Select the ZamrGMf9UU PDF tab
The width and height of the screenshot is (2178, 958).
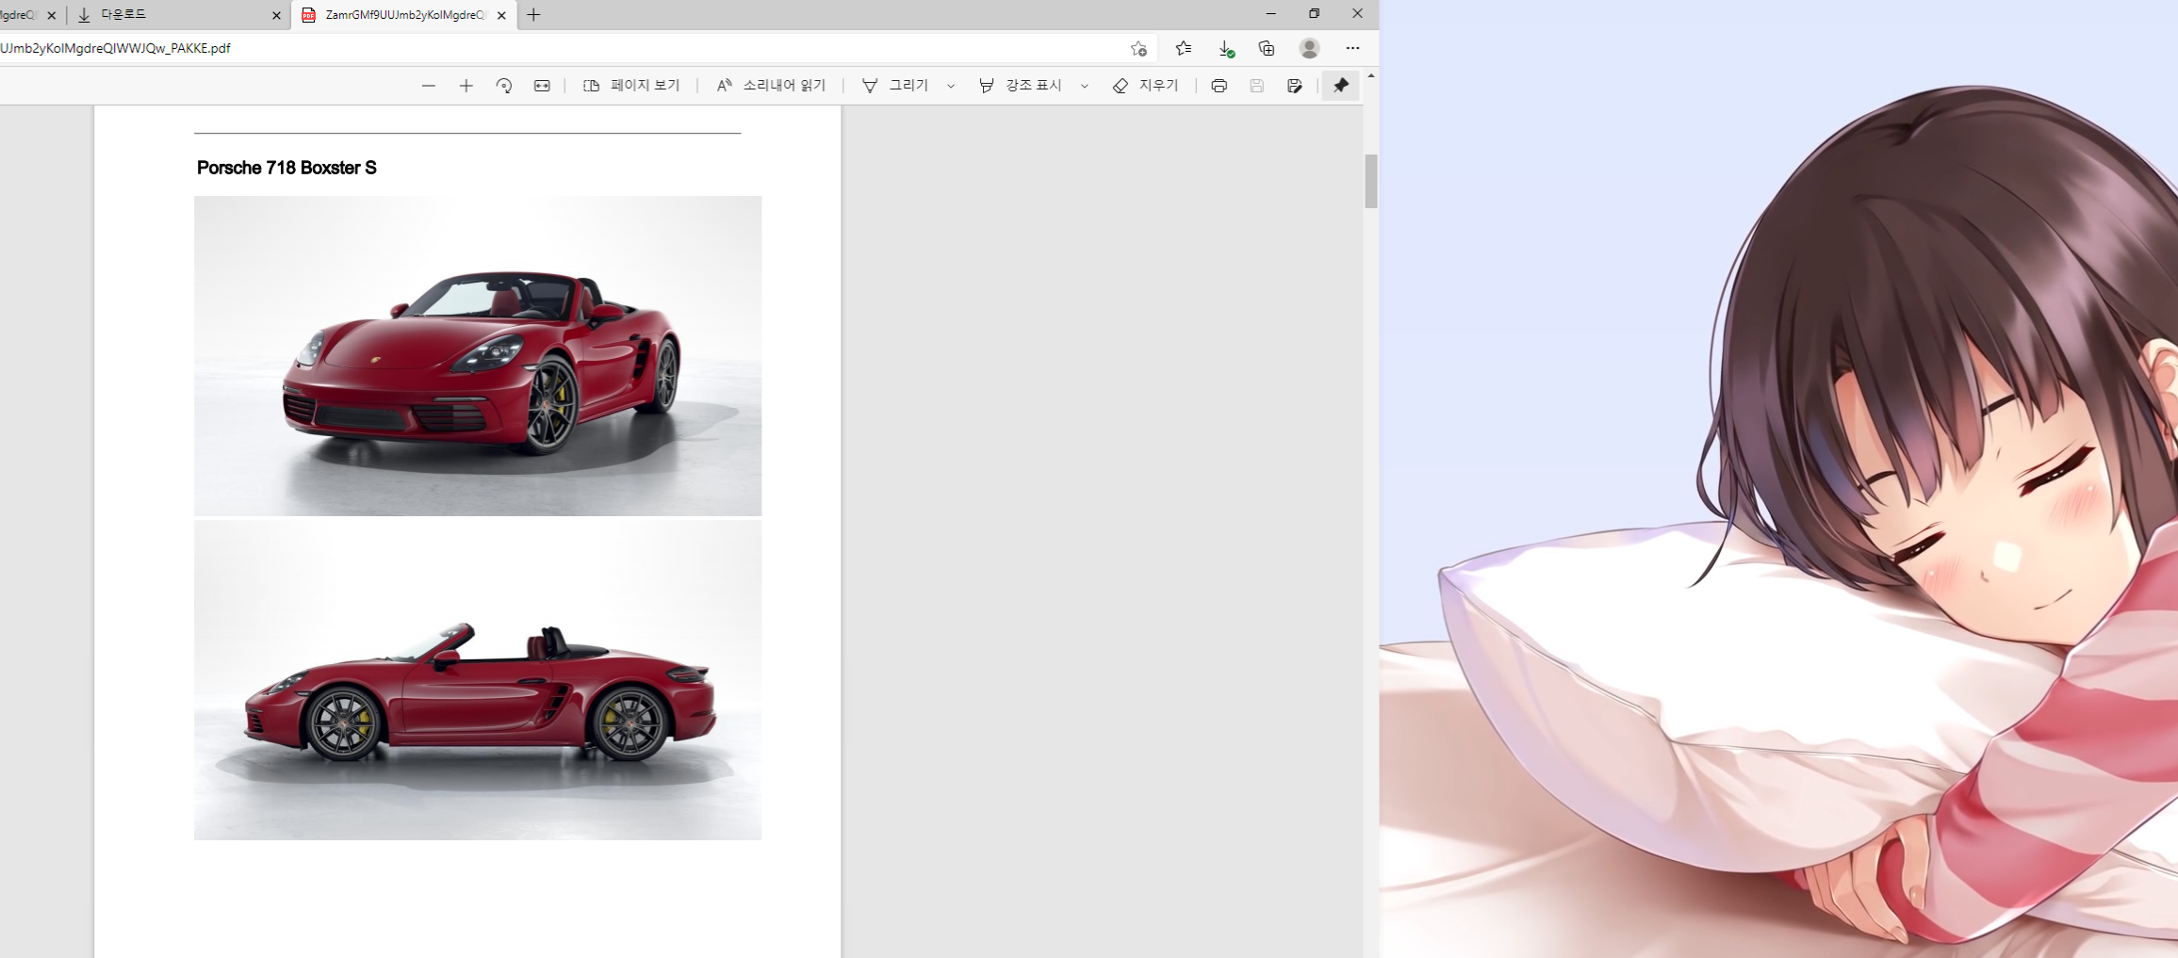[404, 15]
